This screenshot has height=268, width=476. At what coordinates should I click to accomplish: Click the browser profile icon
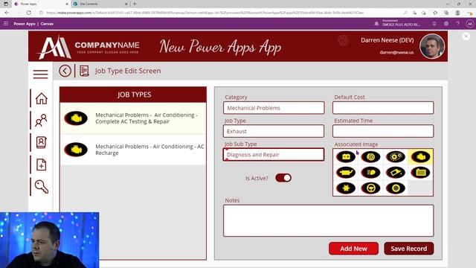(457, 13)
